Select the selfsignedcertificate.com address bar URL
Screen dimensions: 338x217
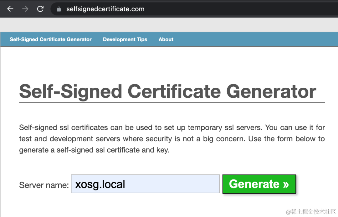pos(105,9)
